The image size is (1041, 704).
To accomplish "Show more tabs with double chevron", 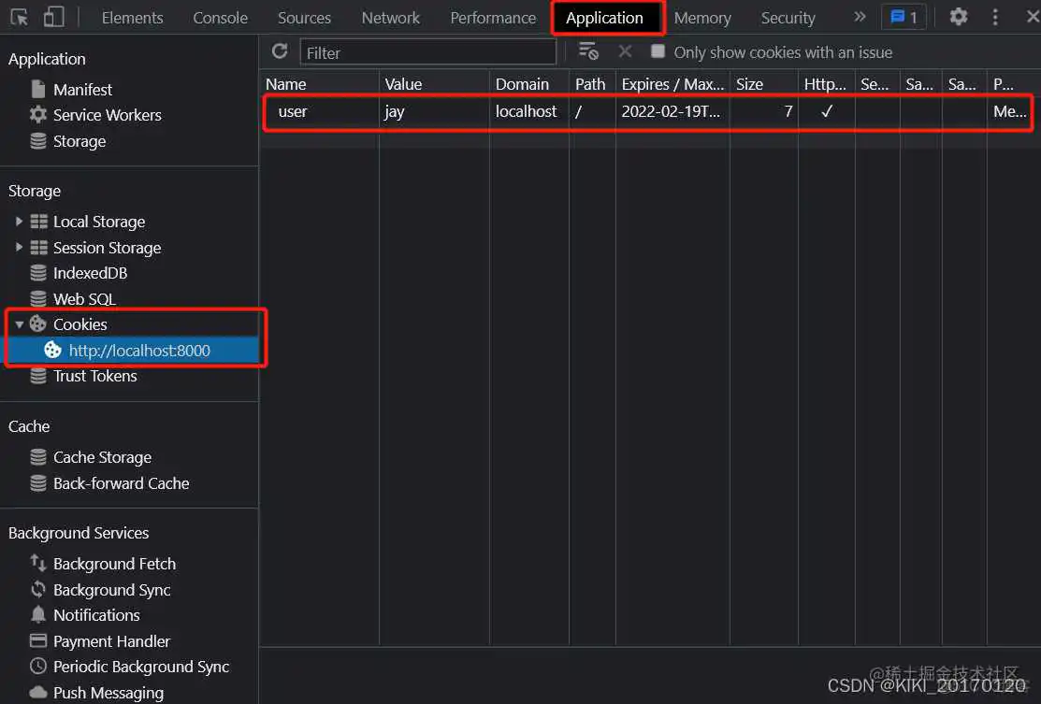I will pyautogui.click(x=860, y=17).
